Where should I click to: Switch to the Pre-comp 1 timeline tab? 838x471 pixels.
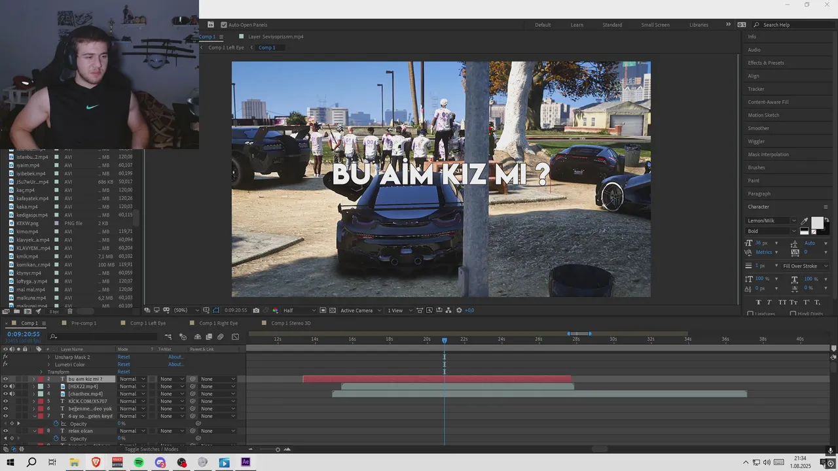click(x=84, y=323)
